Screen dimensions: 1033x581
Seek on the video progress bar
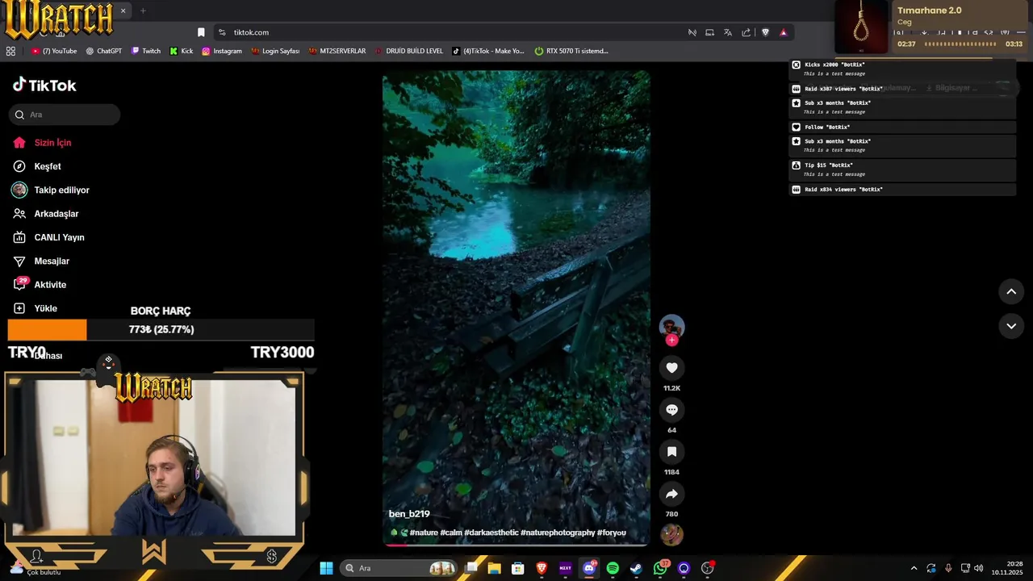coord(516,545)
